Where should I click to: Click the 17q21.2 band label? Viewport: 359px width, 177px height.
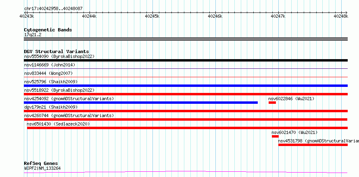click(33, 35)
